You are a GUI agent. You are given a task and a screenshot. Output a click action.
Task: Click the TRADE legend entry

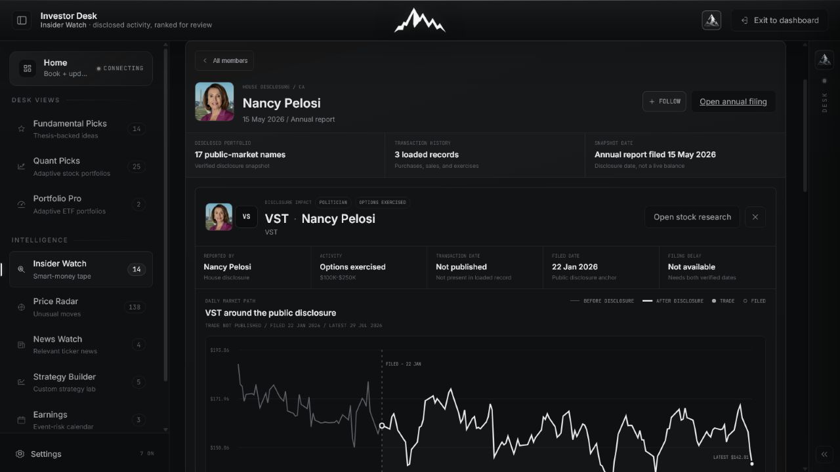pos(723,301)
